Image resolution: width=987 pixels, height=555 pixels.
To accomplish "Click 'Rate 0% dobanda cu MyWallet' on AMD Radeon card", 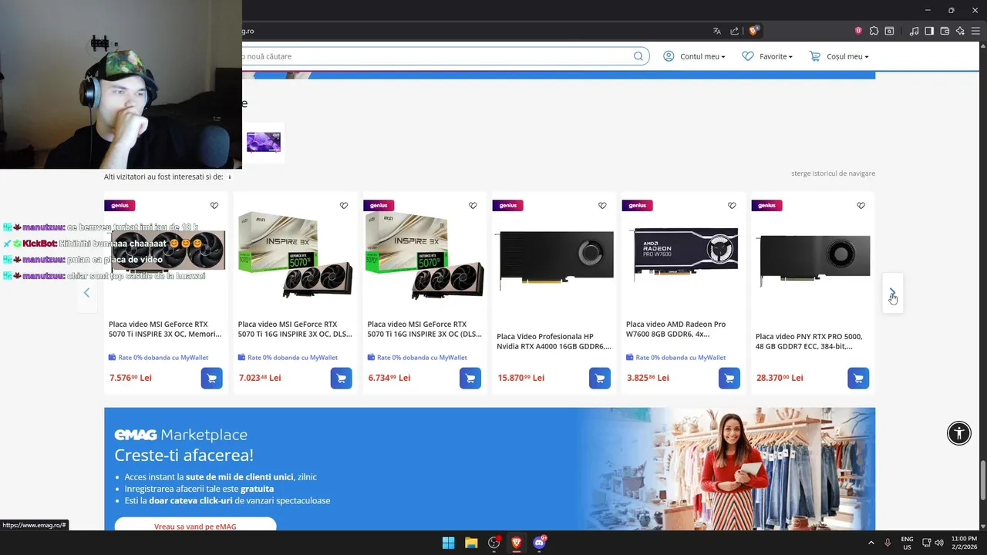I will click(676, 358).
